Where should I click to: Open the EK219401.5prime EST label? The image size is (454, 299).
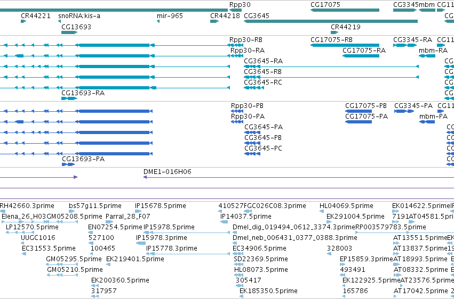(x=135, y=260)
